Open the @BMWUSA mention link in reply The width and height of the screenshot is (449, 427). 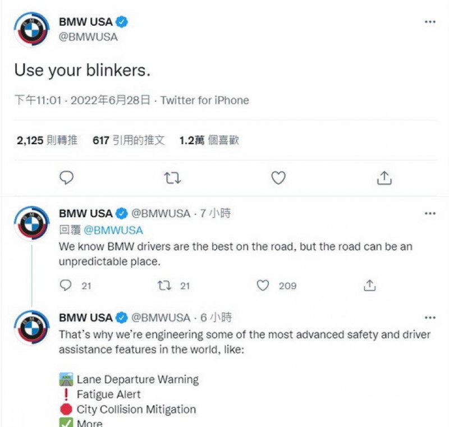click(x=113, y=231)
